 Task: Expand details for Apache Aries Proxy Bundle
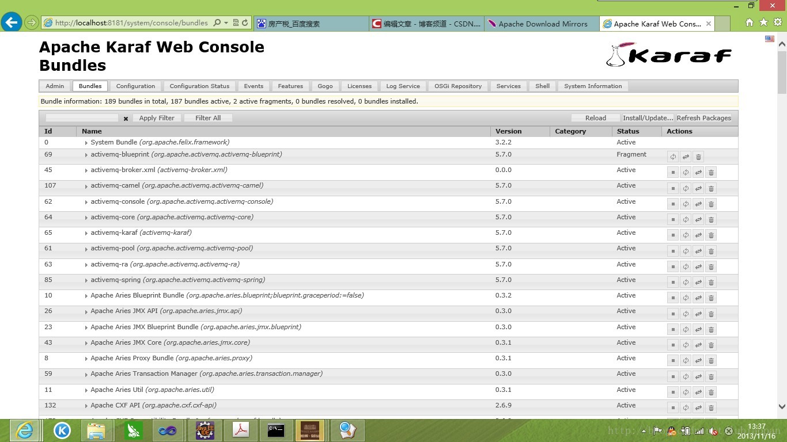(86, 359)
